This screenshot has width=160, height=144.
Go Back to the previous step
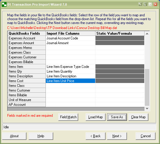tap(95, 136)
